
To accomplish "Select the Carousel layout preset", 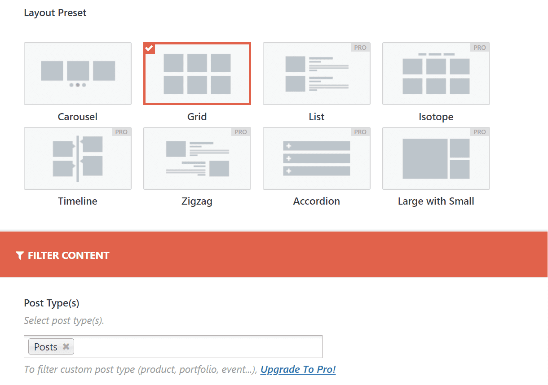I will coord(77,73).
